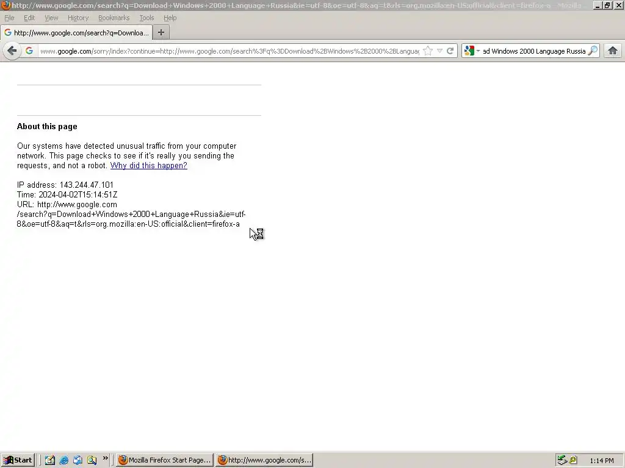The width and height of the screenshot is (625, 468).
Task: Go to the Firefox home page
Action: pos(613,51)
